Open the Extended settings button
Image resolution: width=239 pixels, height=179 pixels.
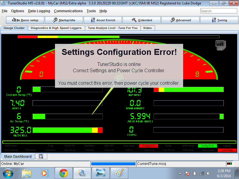click(x=142, y=20)
